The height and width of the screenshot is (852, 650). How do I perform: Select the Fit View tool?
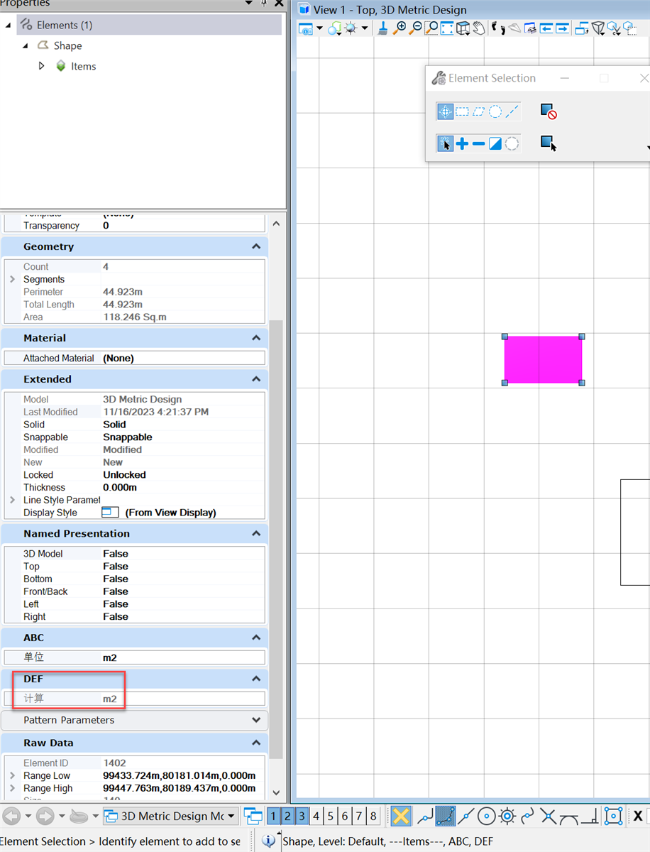447,28
